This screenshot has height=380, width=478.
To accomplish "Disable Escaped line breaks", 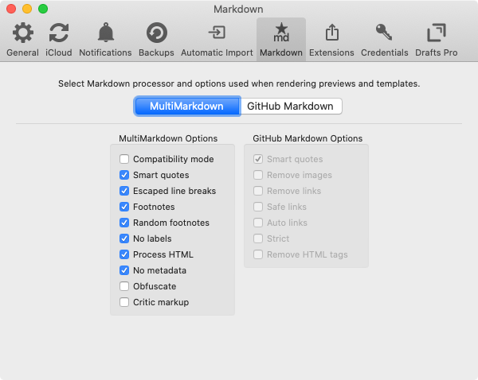I will point(124,191).
